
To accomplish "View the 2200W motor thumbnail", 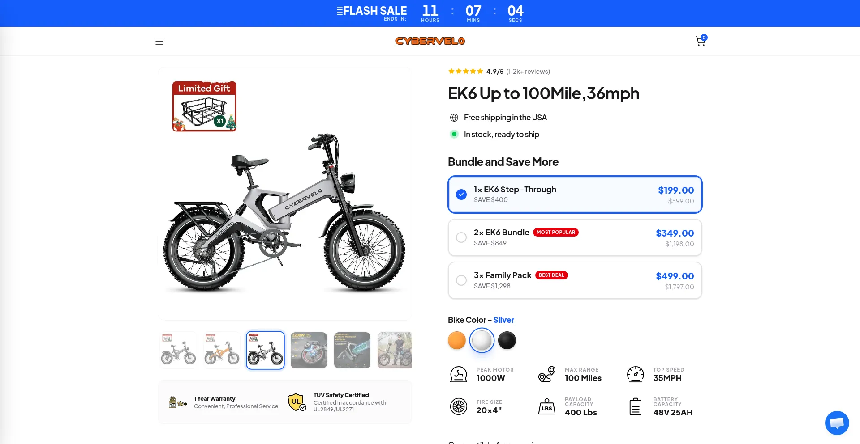I will point(309,350).
